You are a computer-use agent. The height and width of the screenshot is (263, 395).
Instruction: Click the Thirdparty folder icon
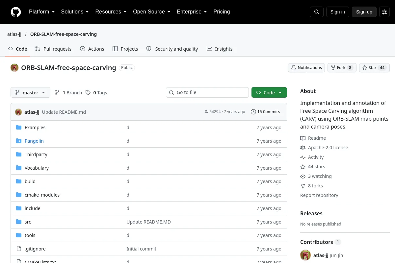19,155
